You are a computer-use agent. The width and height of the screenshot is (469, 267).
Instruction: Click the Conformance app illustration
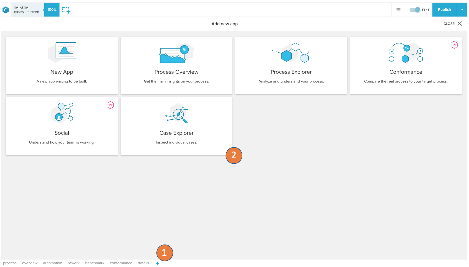pyautogui.click(x=405, y=53)
